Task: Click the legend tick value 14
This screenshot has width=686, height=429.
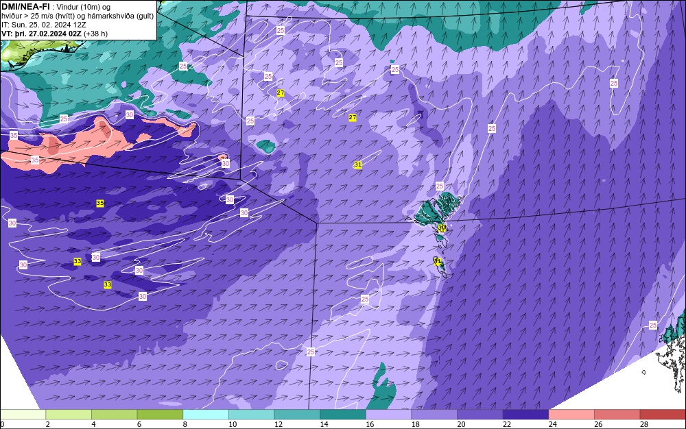Action: point(324,424)
